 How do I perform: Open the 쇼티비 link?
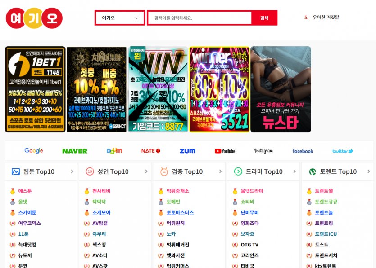[248, 202]
